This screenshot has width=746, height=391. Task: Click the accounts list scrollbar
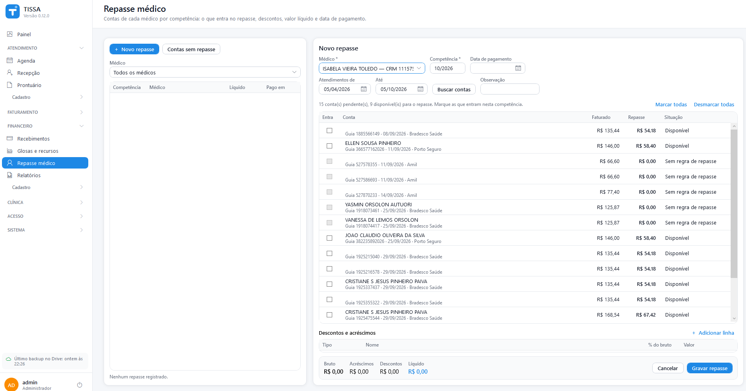tap(734, 203)
